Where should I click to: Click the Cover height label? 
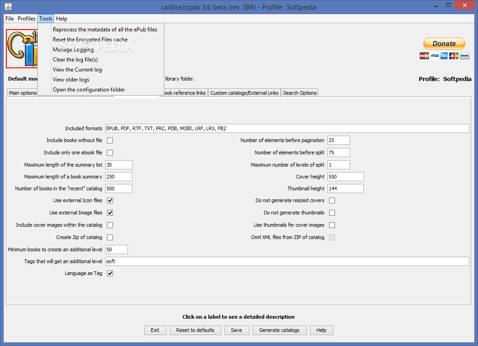click(310, 177)
